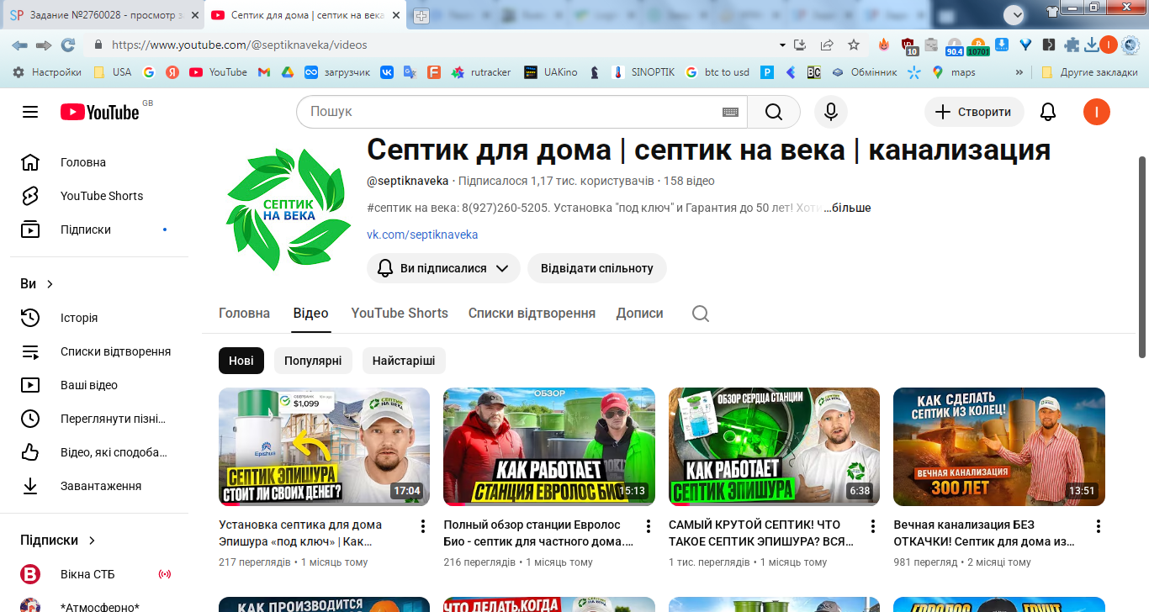Open the address bar history dropdown arrow
The width and height of the screenshot is (1149, 612).
[782, 45]
